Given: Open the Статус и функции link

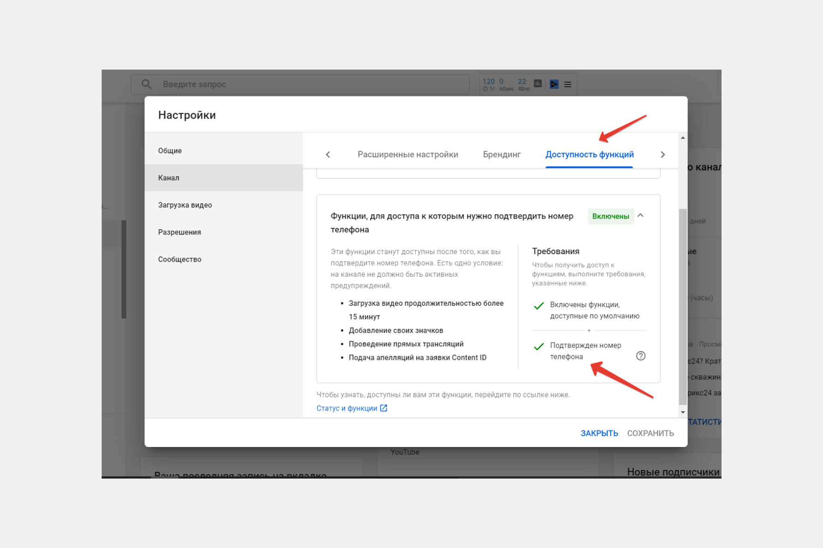Looking at the screenshot, I should pos(346,408).
